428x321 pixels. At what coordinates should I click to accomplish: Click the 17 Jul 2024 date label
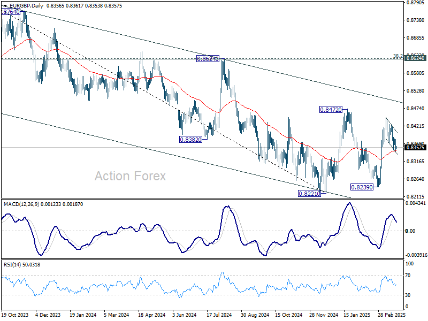(219, 315)
